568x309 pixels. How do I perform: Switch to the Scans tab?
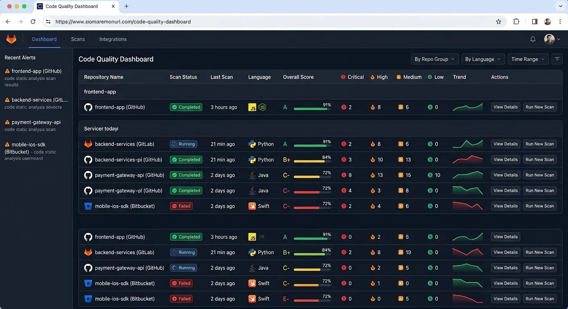tap(78, 39)
